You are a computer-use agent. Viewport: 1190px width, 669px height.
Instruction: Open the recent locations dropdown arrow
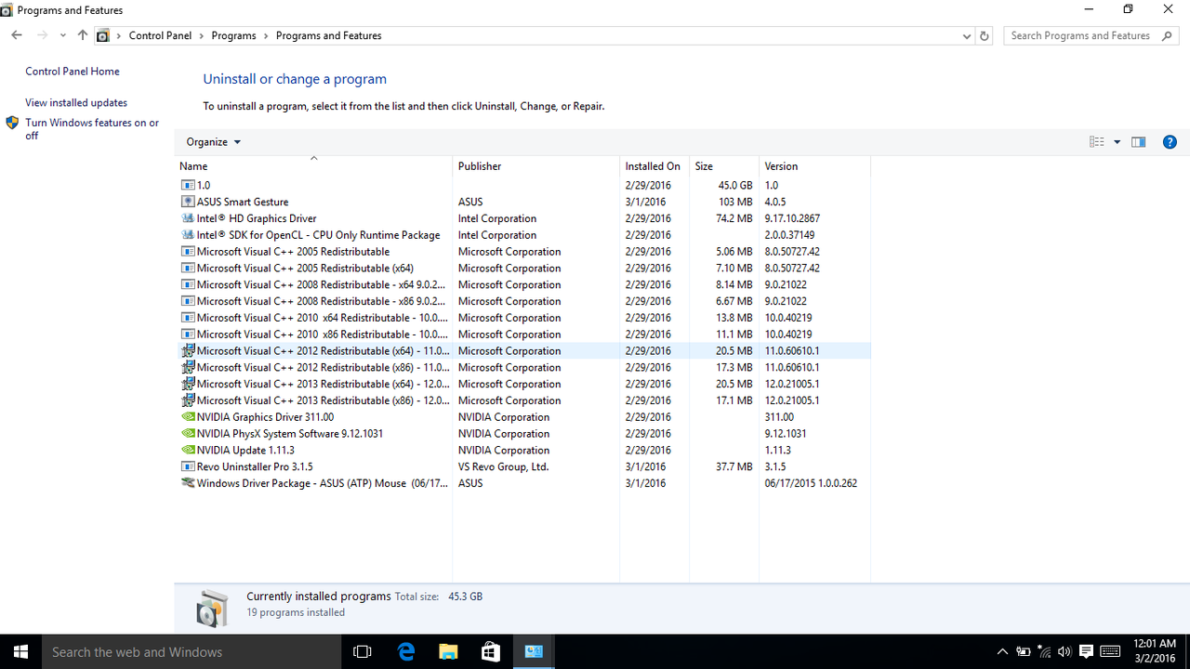[62, 35]
